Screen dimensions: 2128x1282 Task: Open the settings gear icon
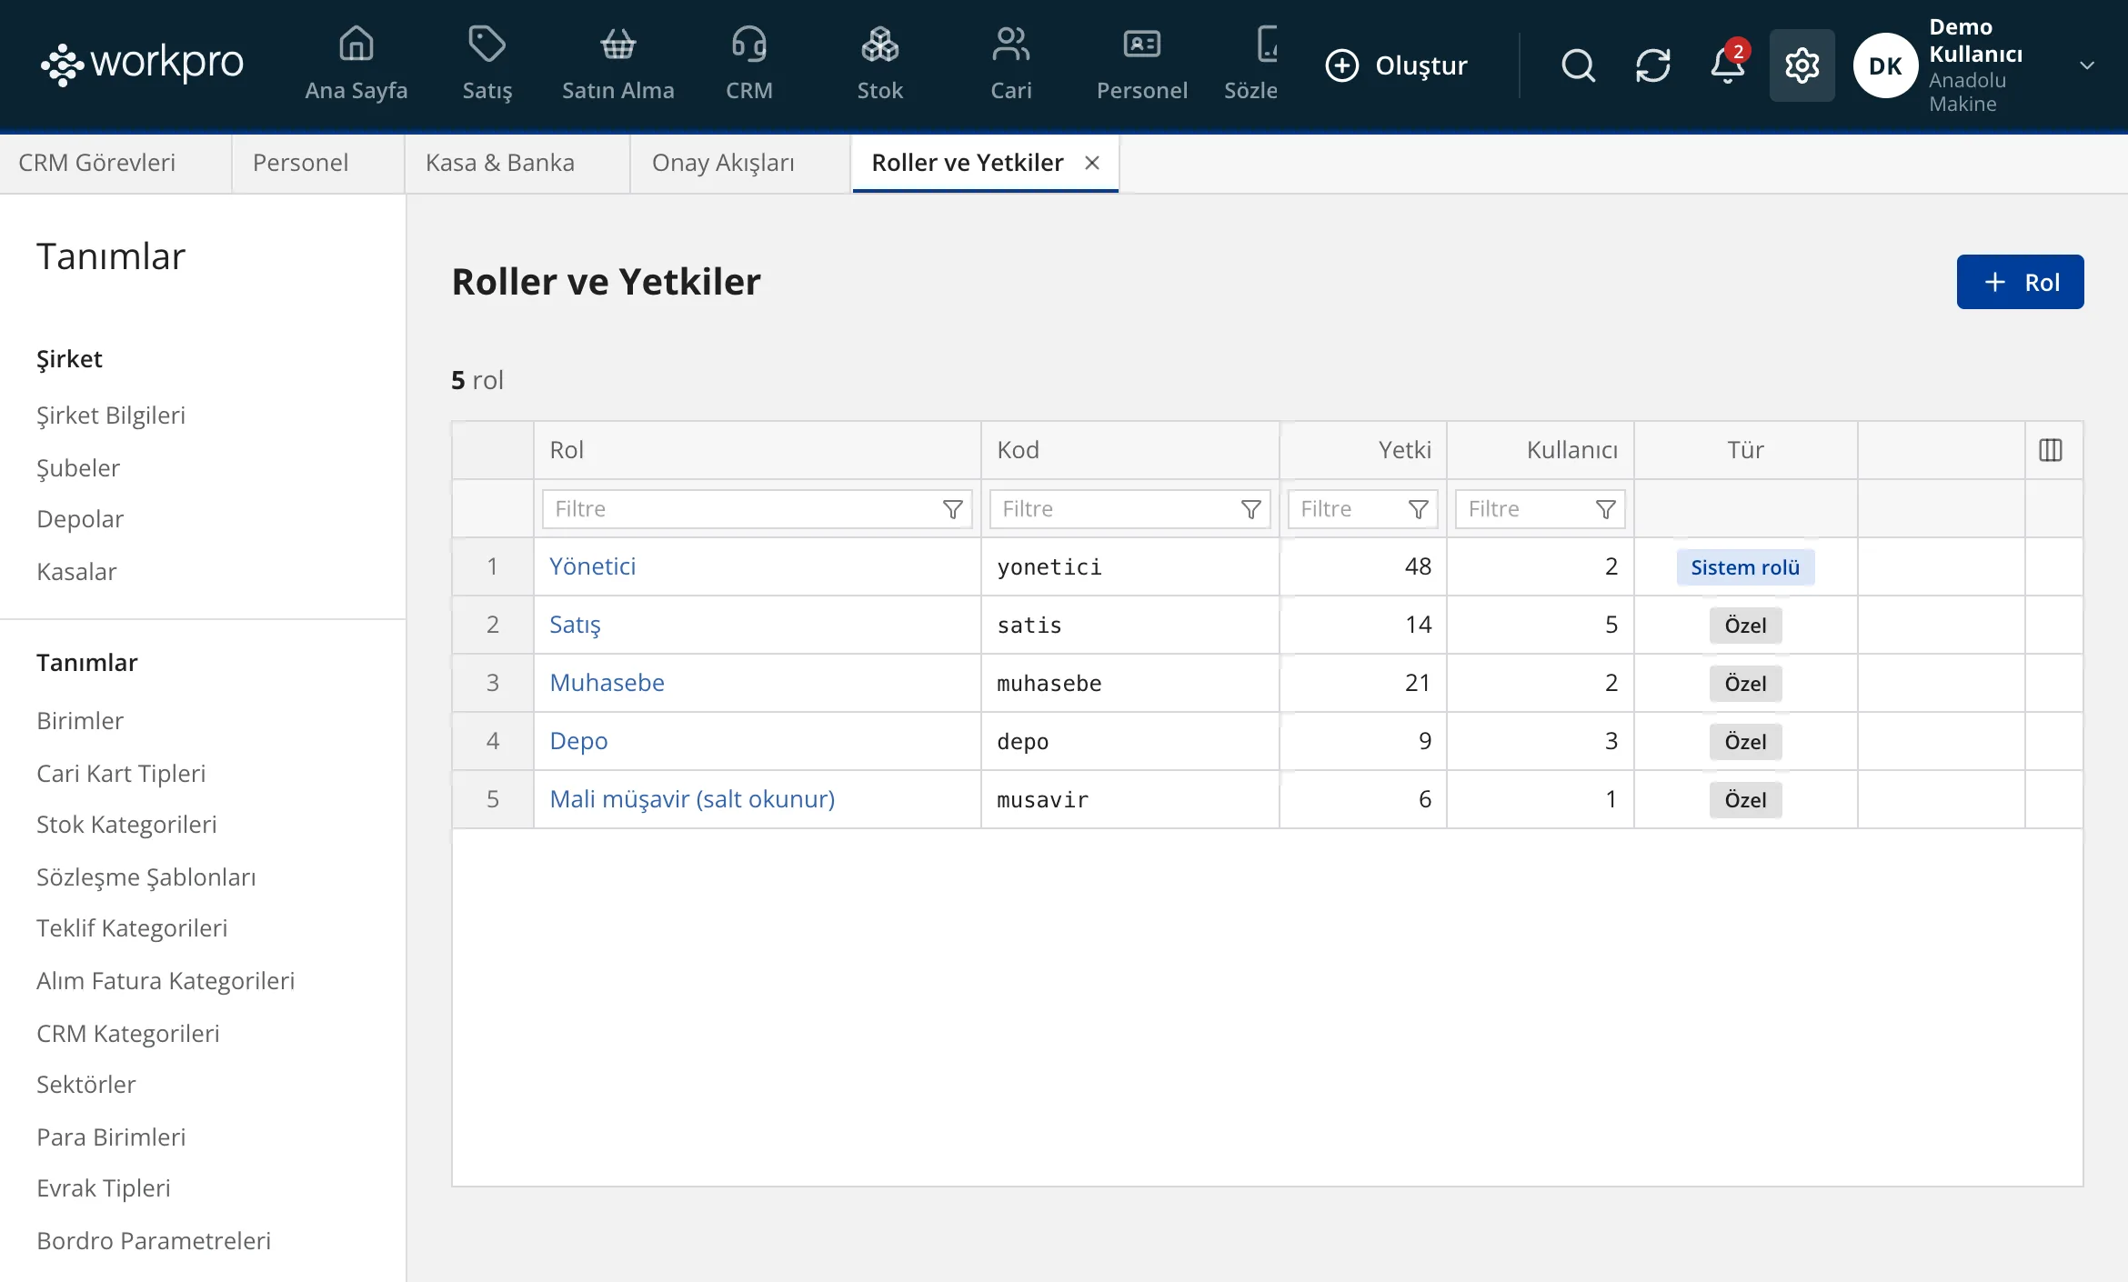pos(1802,65)
